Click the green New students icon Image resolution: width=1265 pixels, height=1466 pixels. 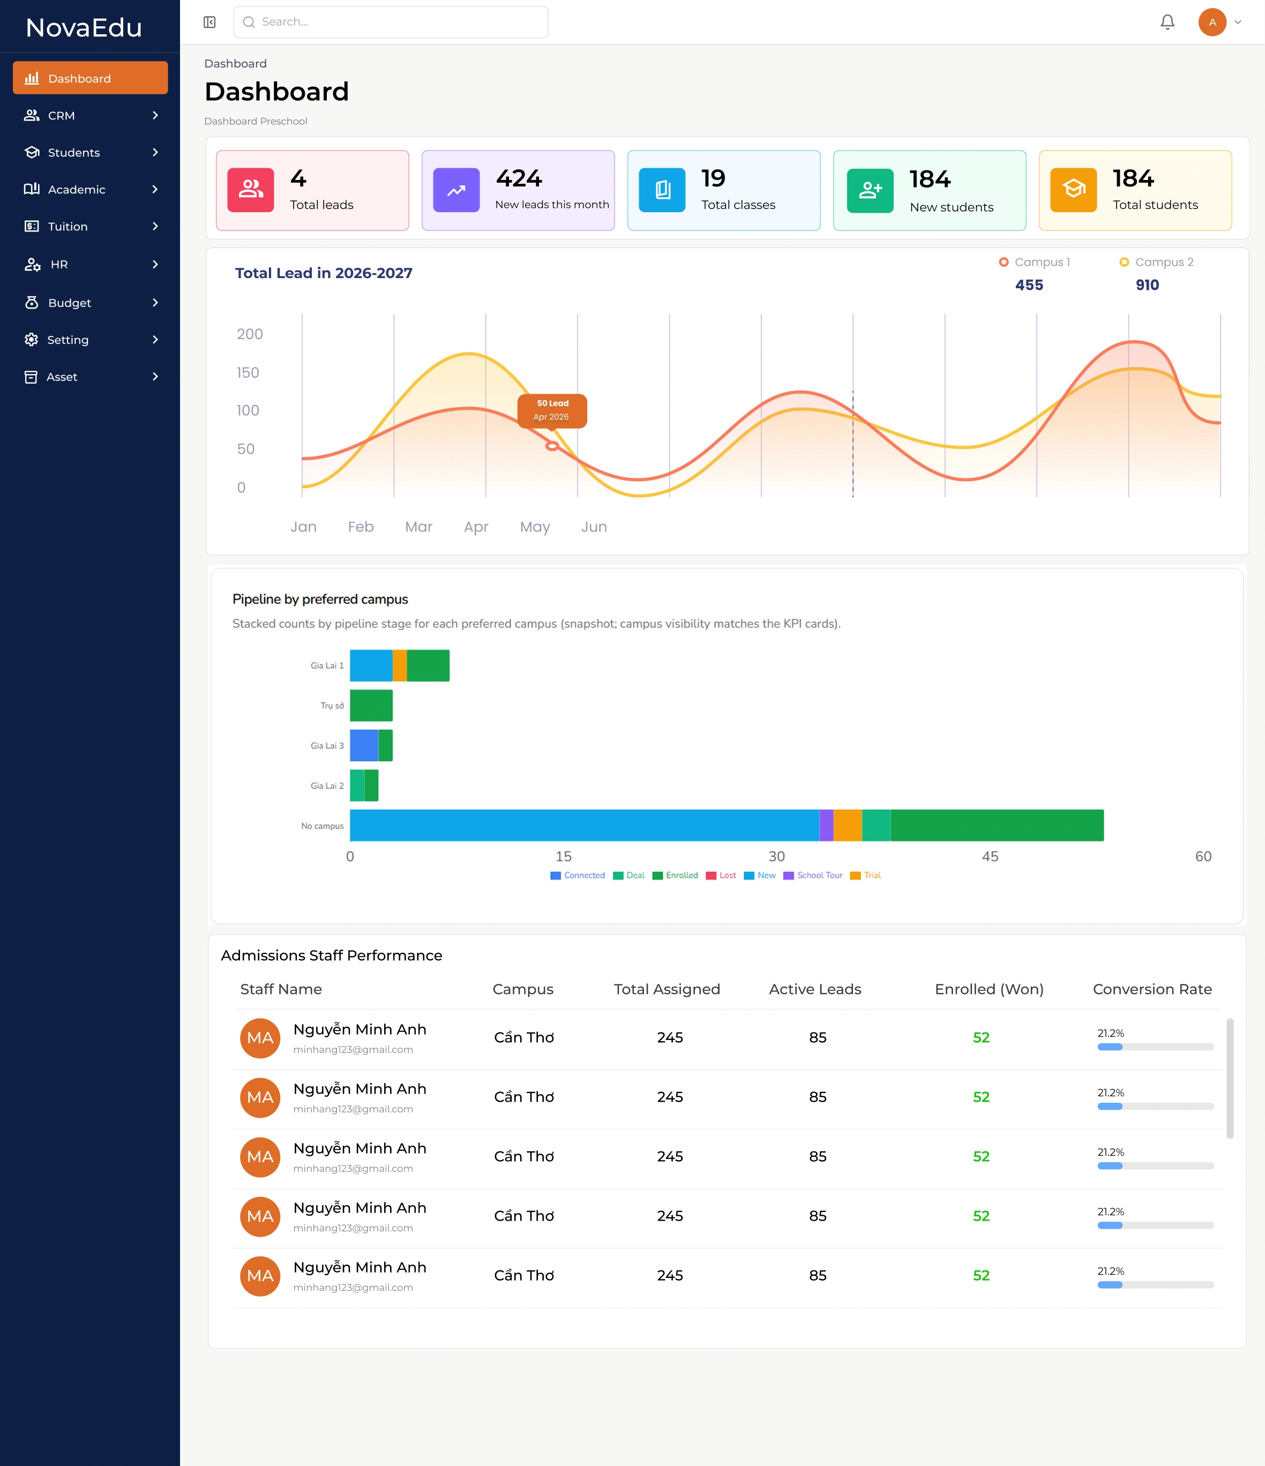point(870,190)
